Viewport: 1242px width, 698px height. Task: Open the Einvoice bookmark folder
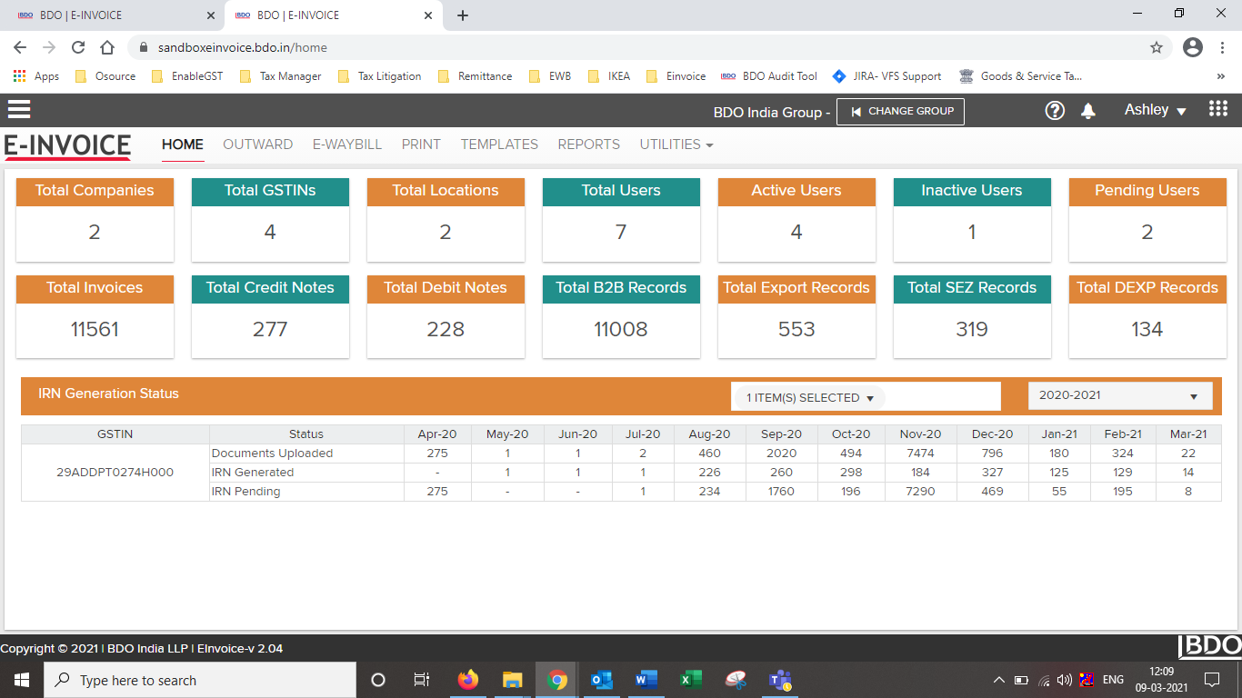(676, 76)
